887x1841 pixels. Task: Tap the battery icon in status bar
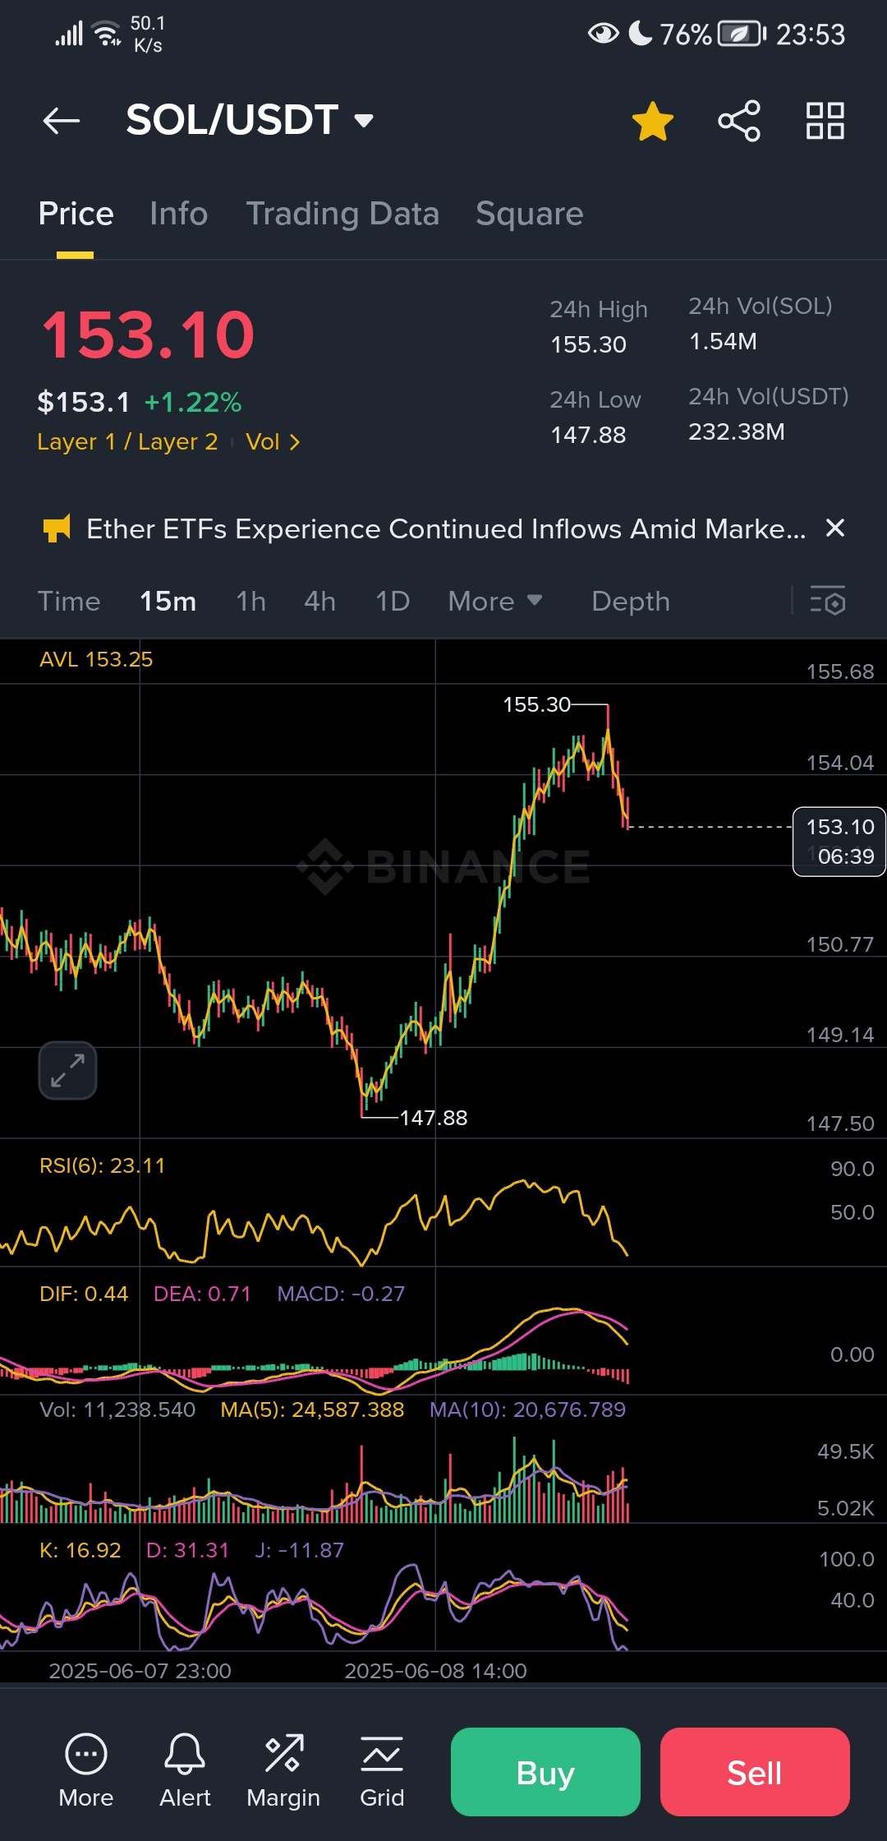click(x=742, y=34)
